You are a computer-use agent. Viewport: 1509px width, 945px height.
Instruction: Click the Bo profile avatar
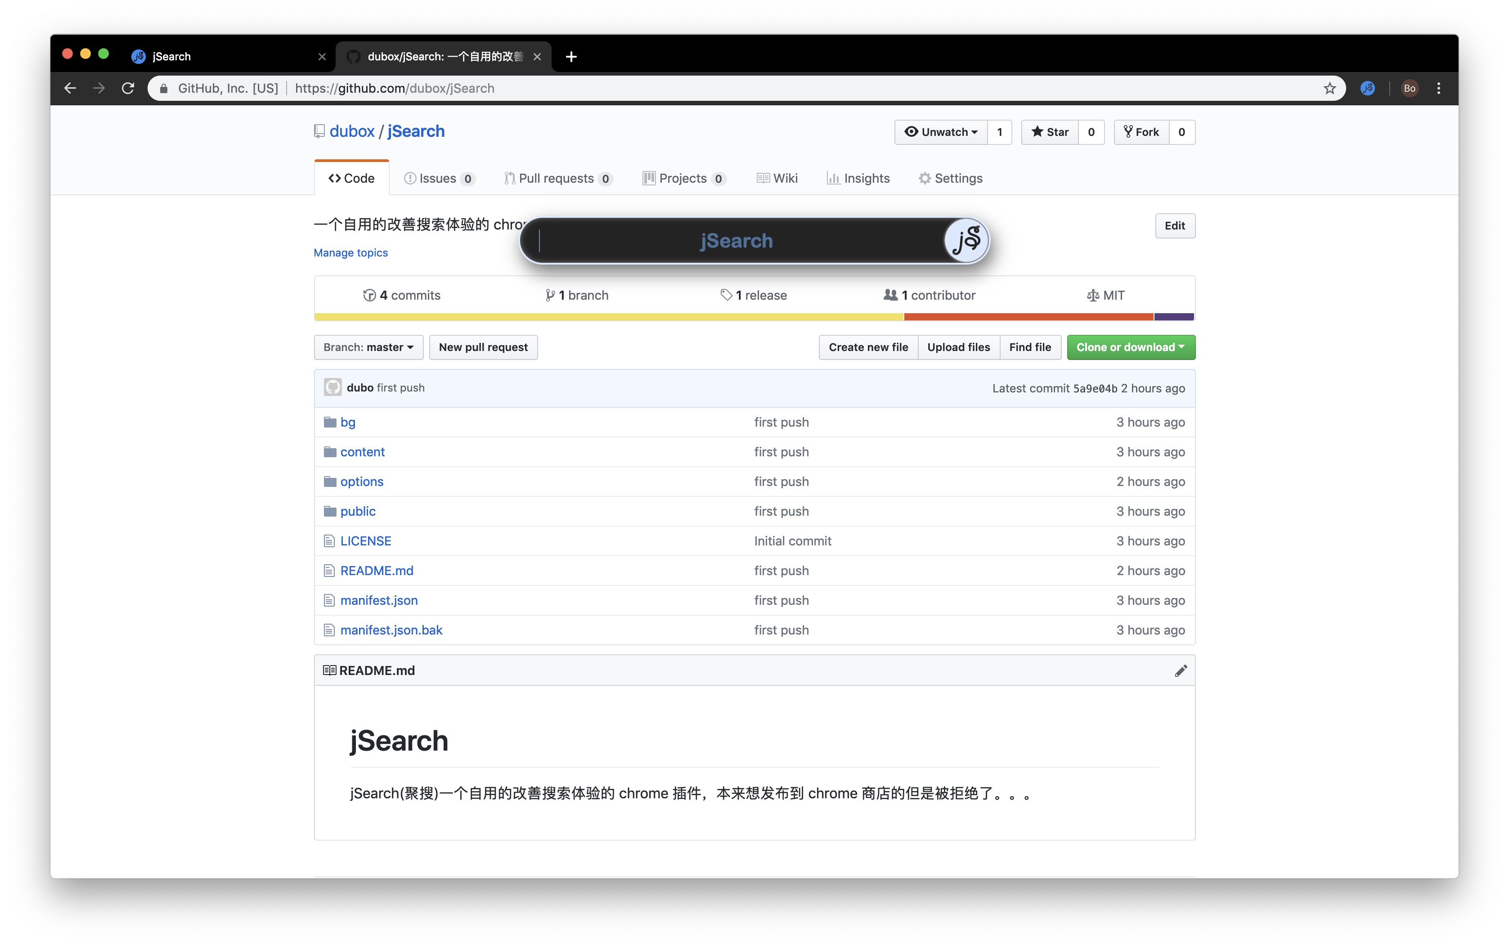click(1409, 88)
